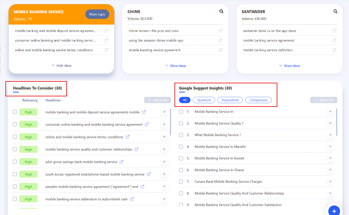Add 'Canara Bank Mobile Banking Service Charges' with plus icon
The height and width of the screenshot is (215, 349).
click(330, 181)
